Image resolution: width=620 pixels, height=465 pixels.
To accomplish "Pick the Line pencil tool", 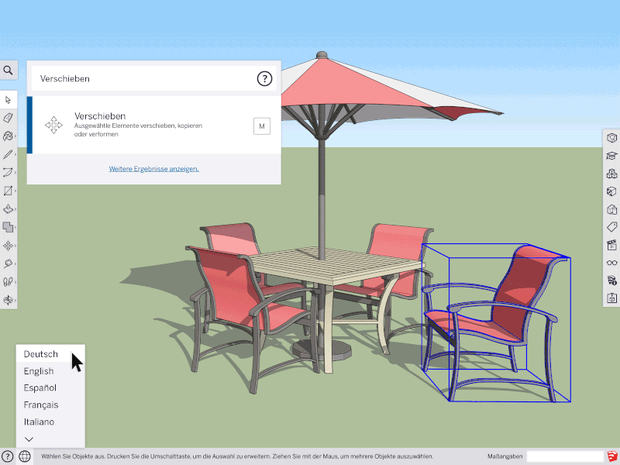I will coord(8,154).
